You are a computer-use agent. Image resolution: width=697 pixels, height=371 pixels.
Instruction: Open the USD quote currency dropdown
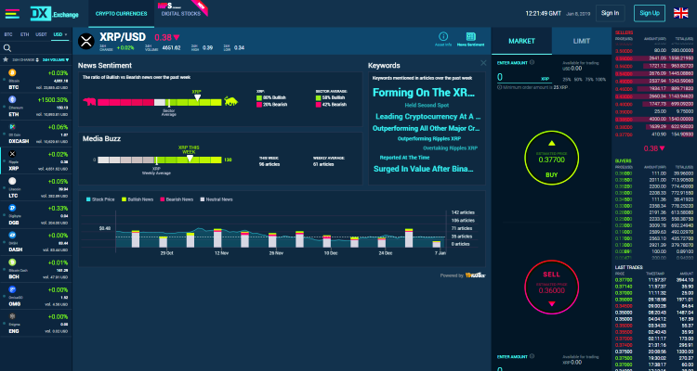pos(60,34)
